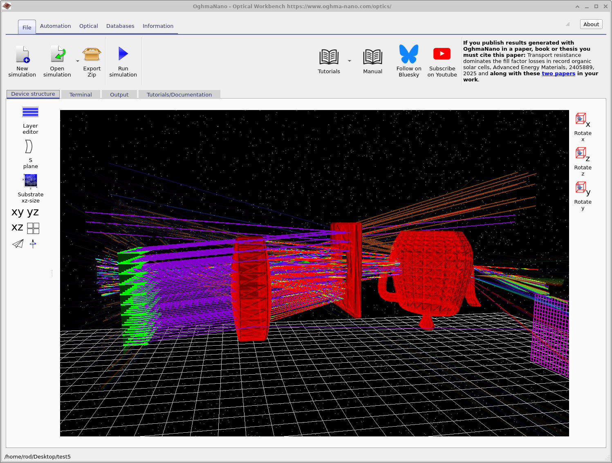
Task: Open the two papers link
Action: pyautogui.click(x=558, y=73)
